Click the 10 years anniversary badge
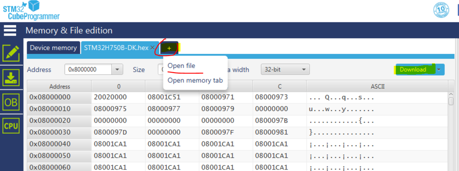Image resolution: width=459 pixels, height=171 pixels. 441,10
